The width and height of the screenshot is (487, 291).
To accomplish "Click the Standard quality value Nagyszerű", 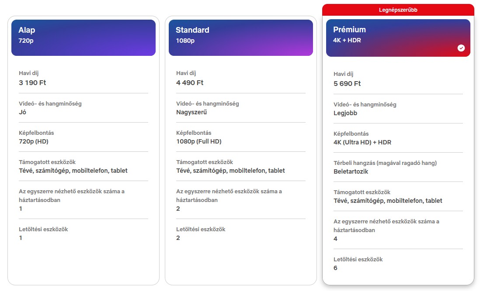I will (191, 112).
